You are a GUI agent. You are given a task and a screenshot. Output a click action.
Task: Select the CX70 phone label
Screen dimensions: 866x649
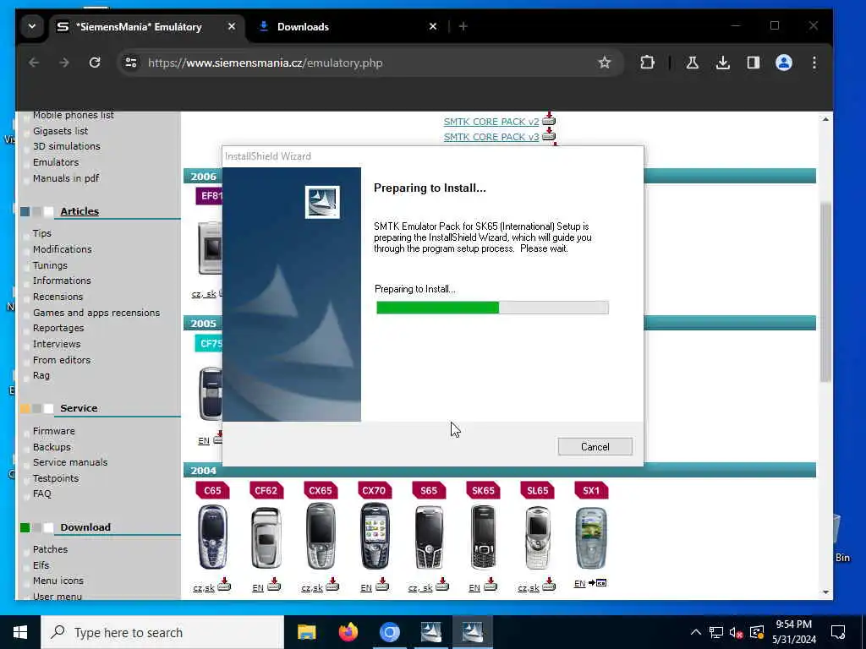(374, 491)
